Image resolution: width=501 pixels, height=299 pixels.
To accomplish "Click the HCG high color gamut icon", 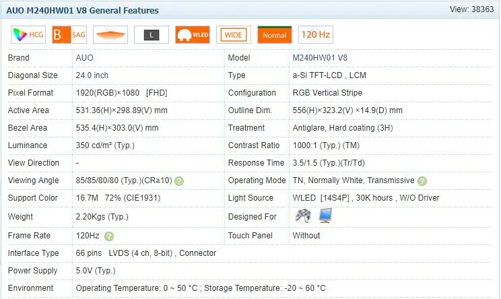I will pyautogui.click(x=28, y=34).
